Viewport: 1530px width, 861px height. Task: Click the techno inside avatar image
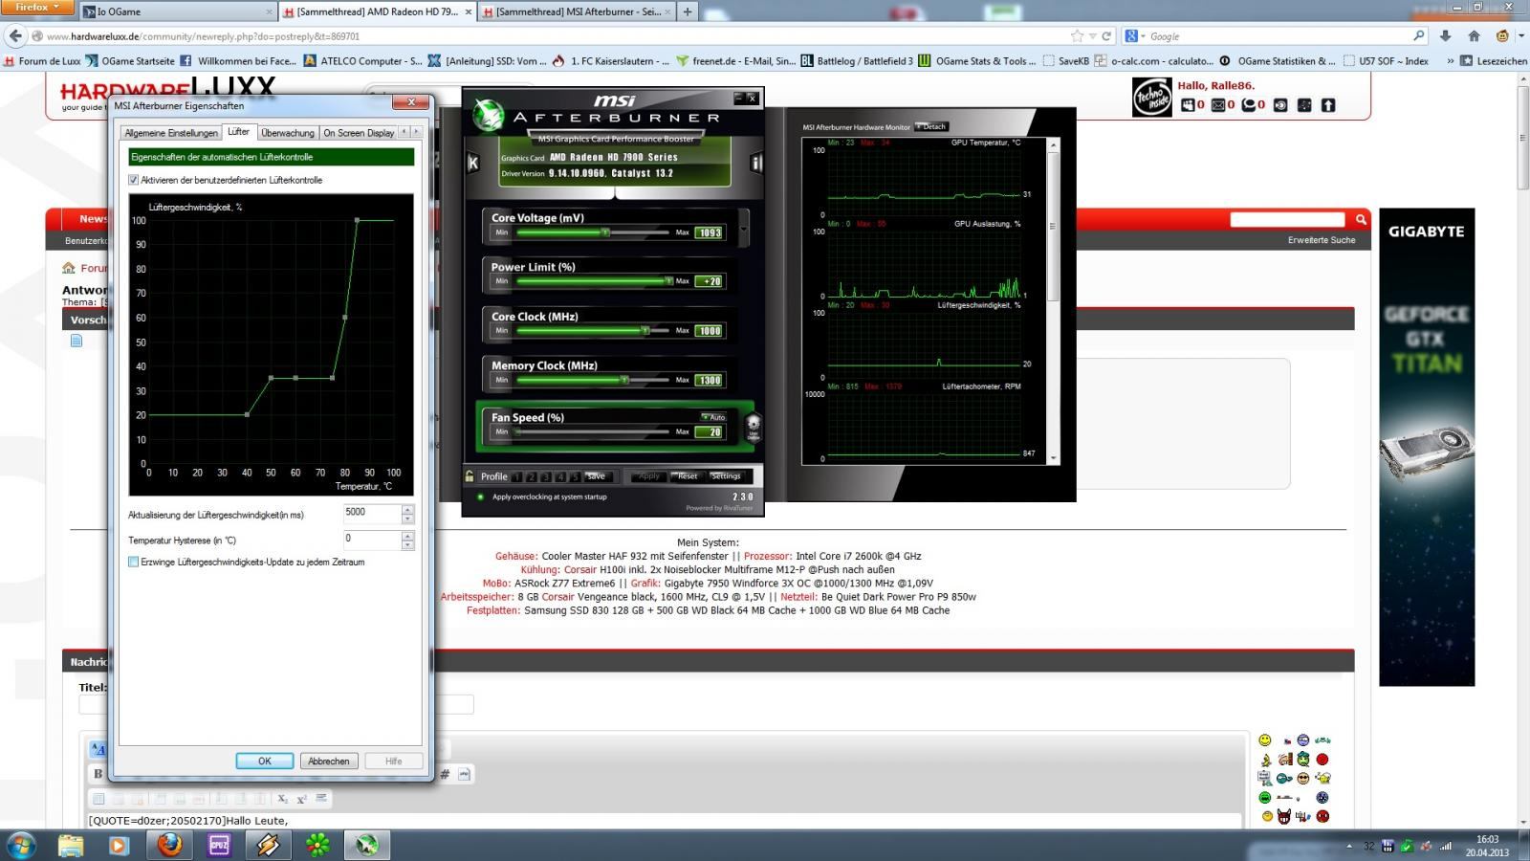click(1152, 98)
